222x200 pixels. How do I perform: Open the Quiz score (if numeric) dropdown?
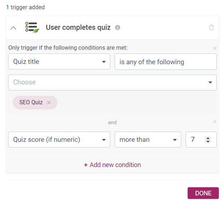click(x=59, y=140)
